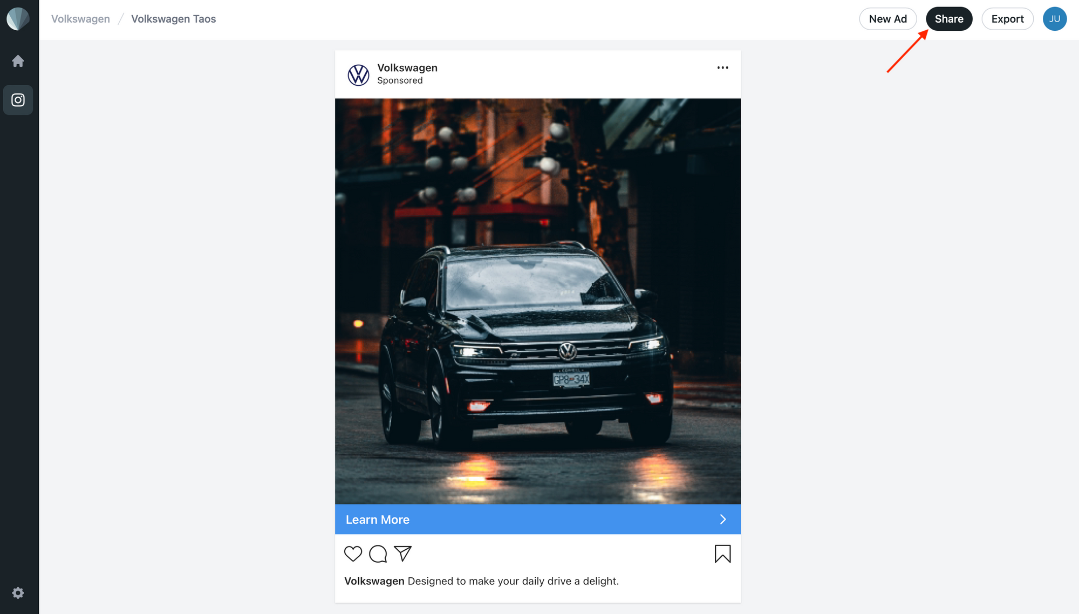Click the Export button top right
This screenshot has width=1079, height=614.
tap(1007, 18)
